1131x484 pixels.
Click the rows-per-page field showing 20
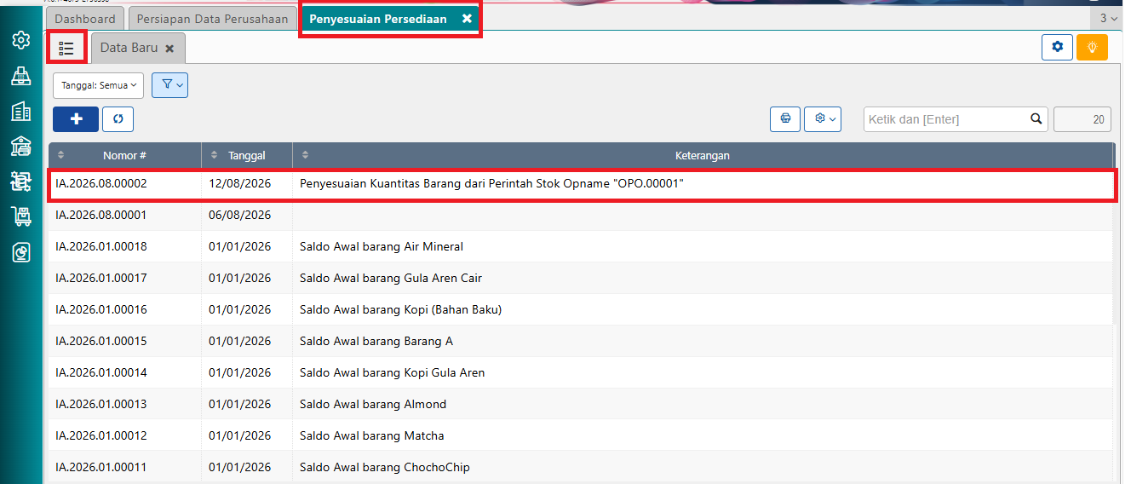(x=1082, y=119)
